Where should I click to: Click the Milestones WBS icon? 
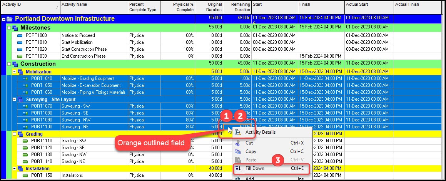pyautogui.click(x=15, y=28)
